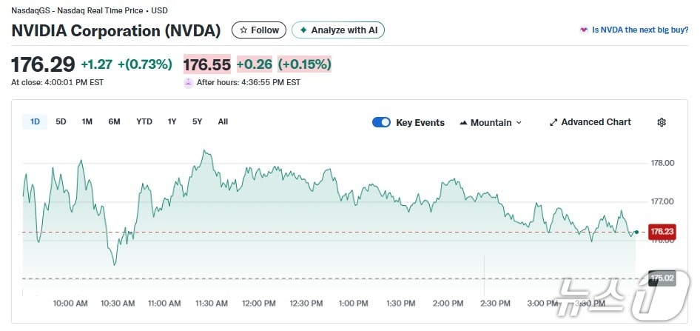Show the 1M time range
The image size is (700, 331).
click(x=87, y=121)
